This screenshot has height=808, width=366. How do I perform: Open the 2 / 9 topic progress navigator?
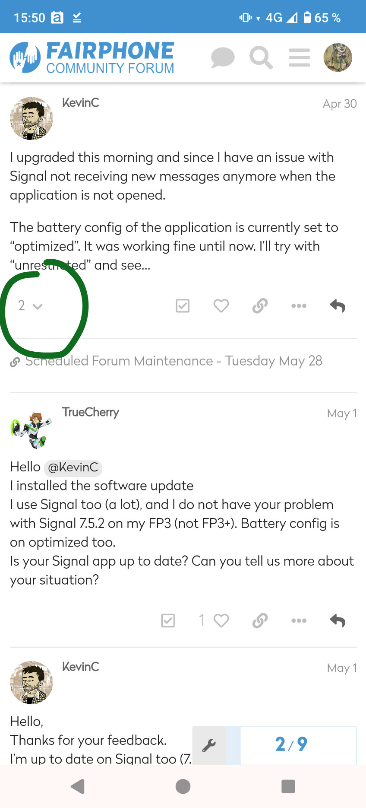[292, 744]
